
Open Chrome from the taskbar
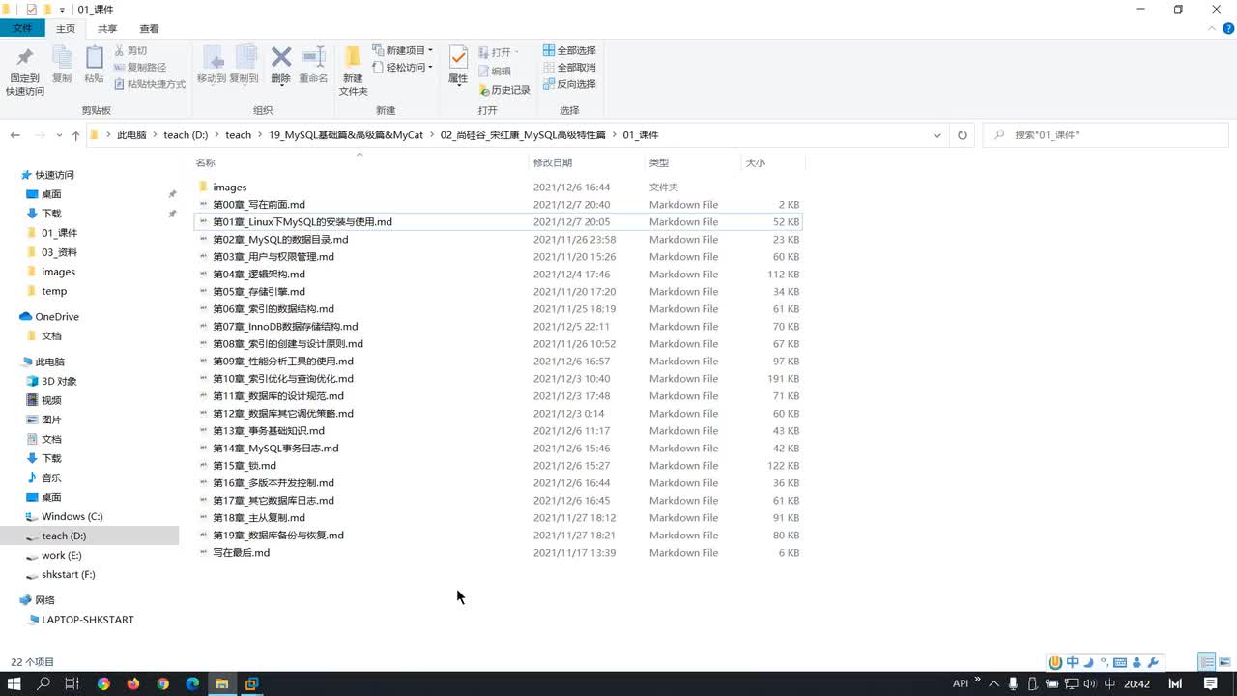click(x=162, y=683)
